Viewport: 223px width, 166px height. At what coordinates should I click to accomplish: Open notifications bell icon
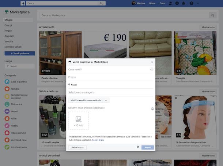click(x=184, y=3)
